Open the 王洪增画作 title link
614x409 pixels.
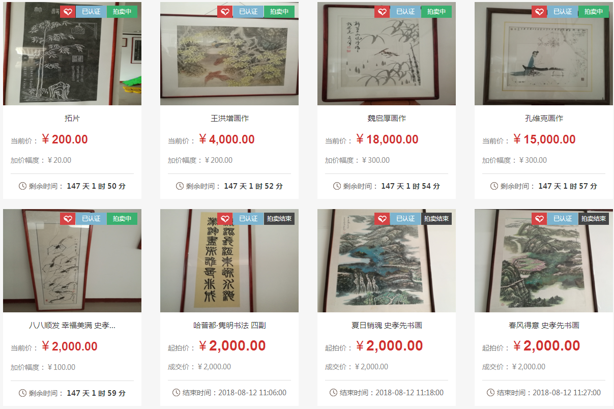coord(229,118)
